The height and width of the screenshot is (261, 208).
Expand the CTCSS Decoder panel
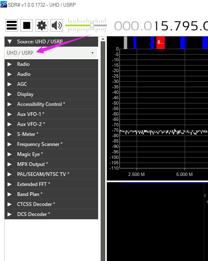coord(51,204)
